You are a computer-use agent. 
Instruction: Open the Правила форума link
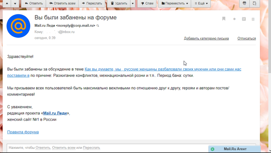23,132
